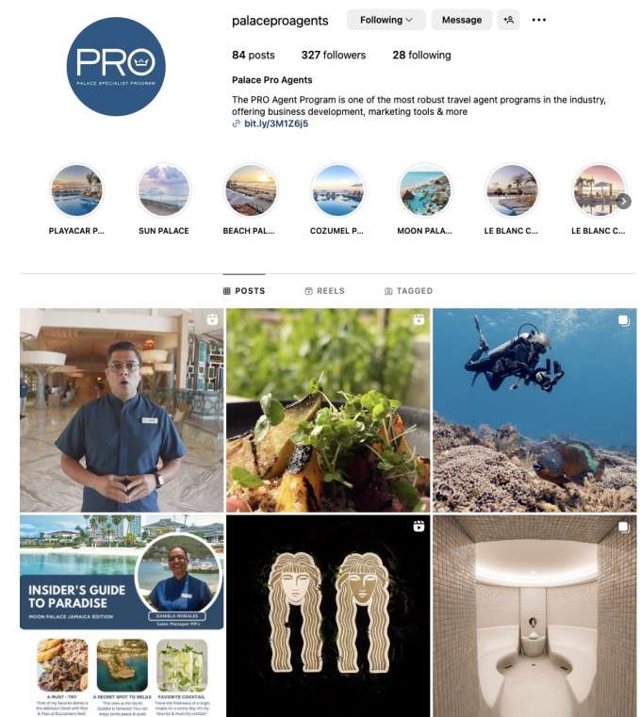This screenshot has height=717, width=640.
Task: Open the Insider's Guide to Paradise post
Action: 122,616
